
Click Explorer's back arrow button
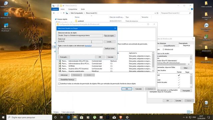(54, 13)
